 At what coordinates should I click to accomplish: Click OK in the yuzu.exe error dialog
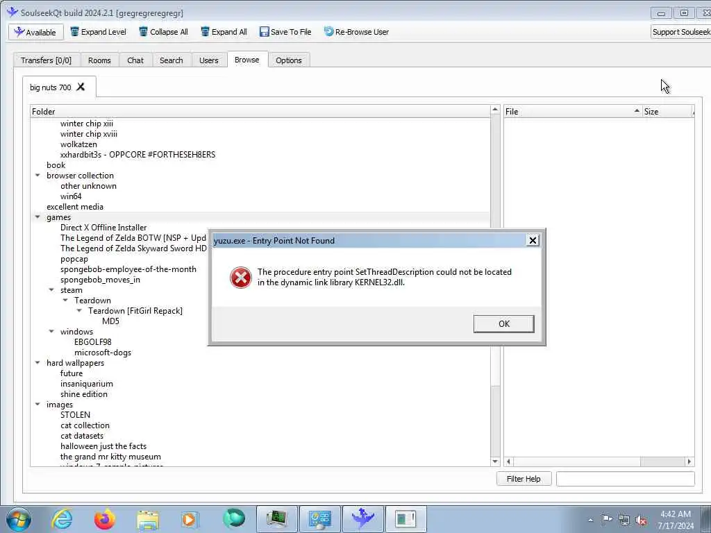point(504,323)
